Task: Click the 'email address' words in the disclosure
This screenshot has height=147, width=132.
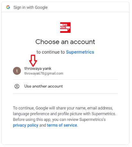Action: [100, 108]
